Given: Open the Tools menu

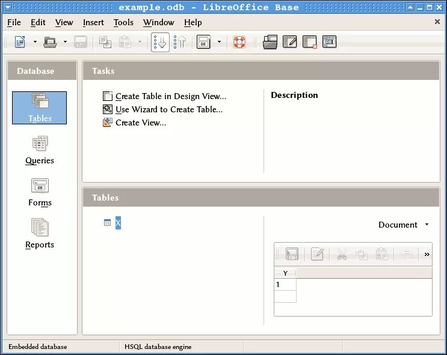Looking at the screenshot, I should click(123, 22).
